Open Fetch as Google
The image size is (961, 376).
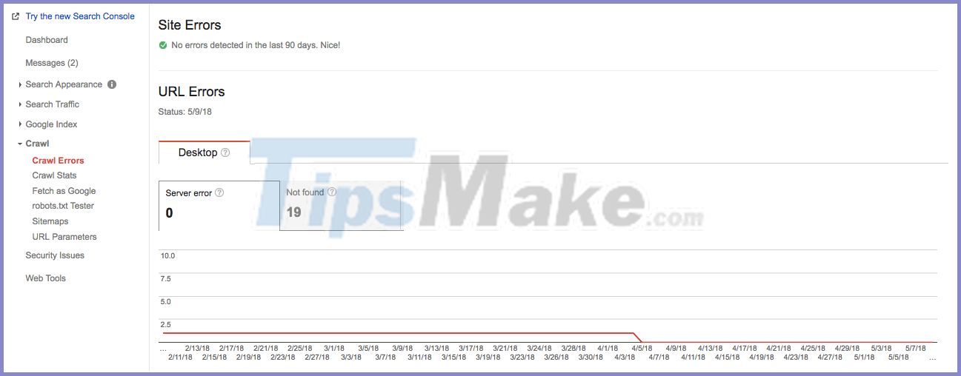coord(64,191)
